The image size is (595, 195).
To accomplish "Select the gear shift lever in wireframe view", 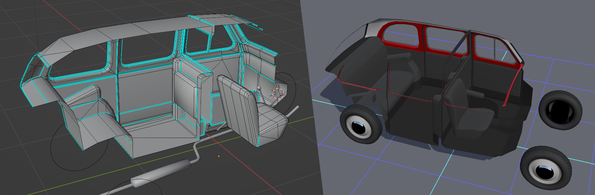I will (x=261, y=94).
